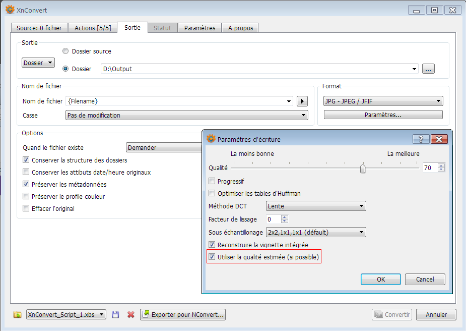
Task: Click the Annuler button
Action: click(436, 315)
